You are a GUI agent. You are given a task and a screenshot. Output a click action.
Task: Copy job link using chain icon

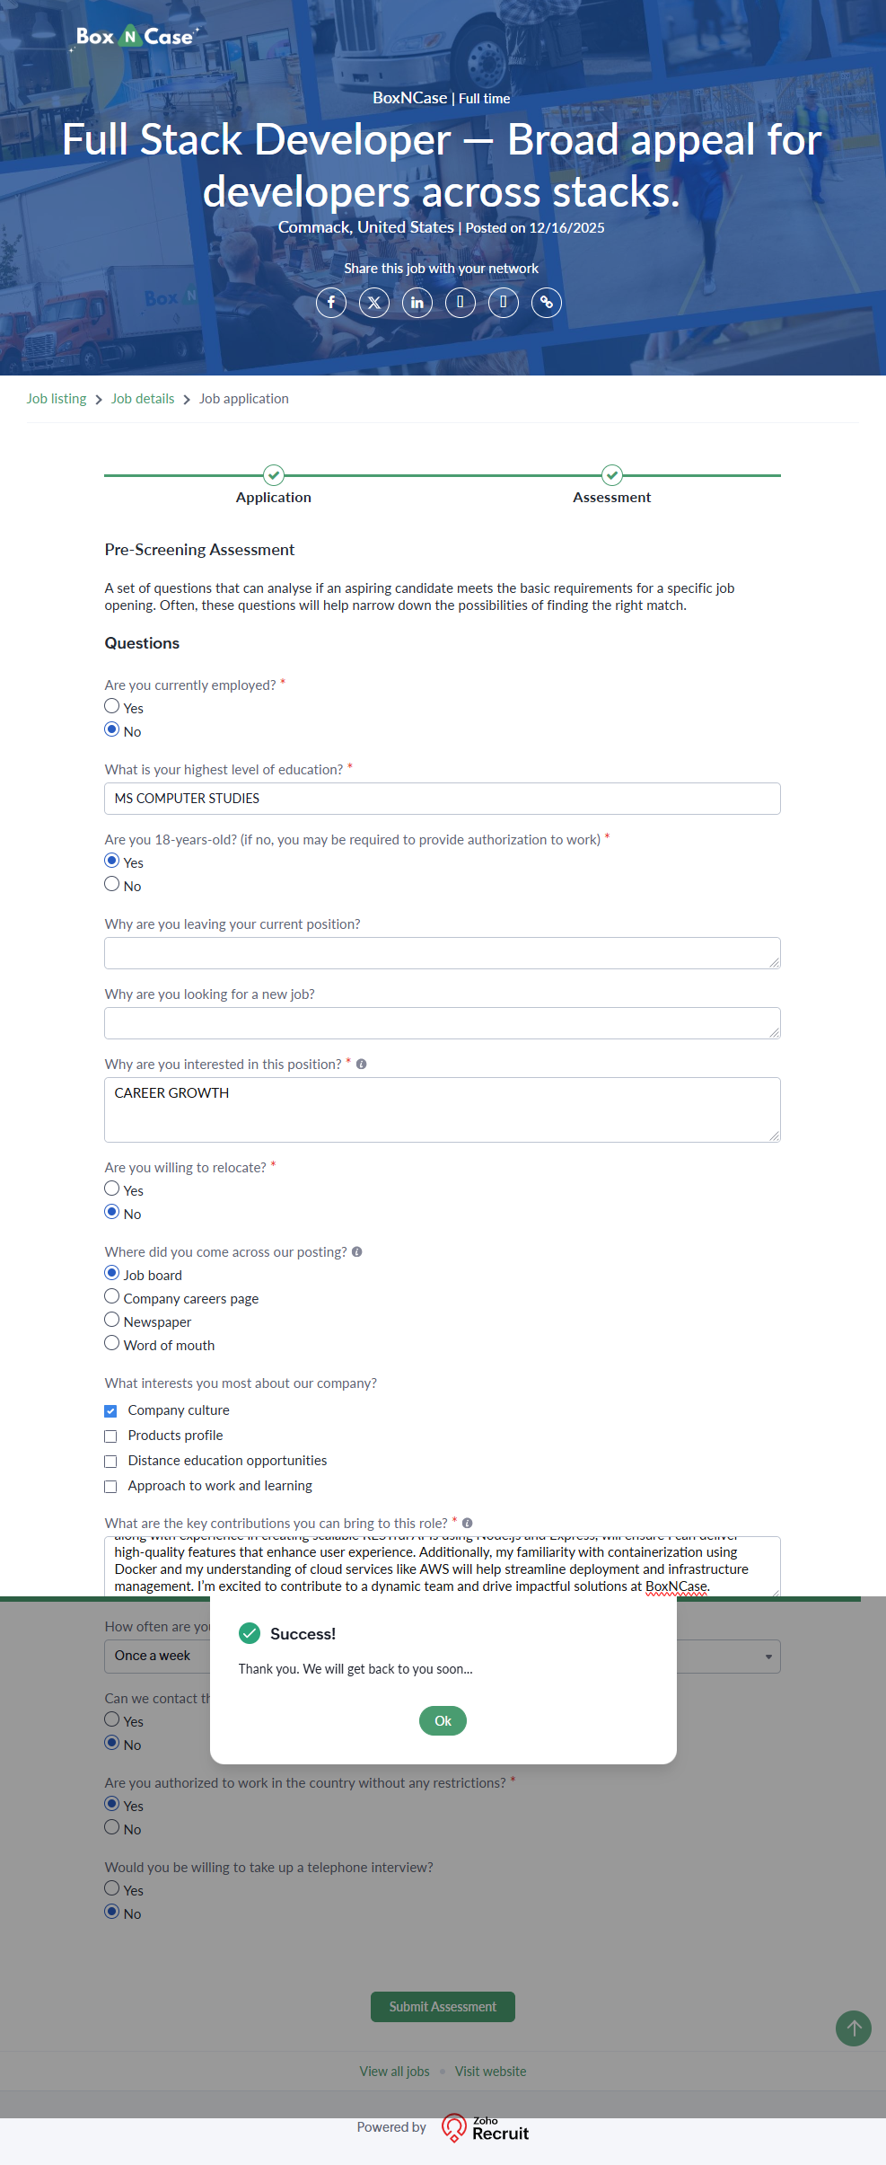click(x=547, y=303)
